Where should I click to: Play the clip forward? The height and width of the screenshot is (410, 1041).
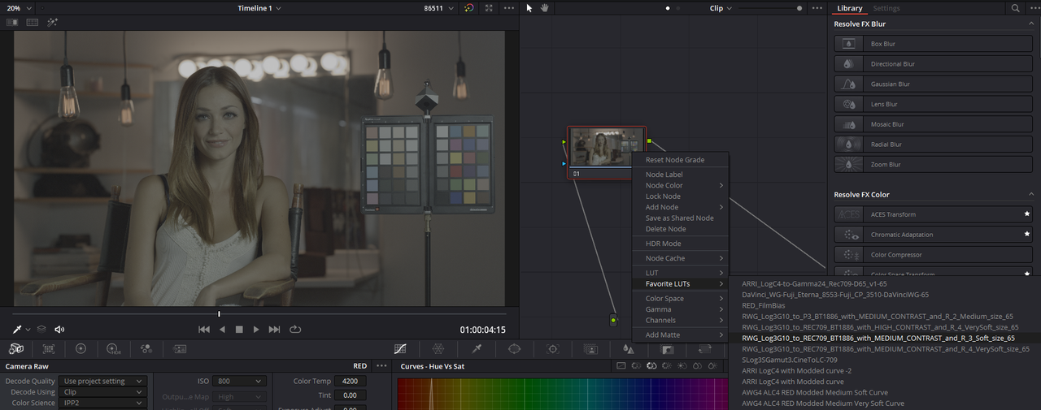click(256, 329)
